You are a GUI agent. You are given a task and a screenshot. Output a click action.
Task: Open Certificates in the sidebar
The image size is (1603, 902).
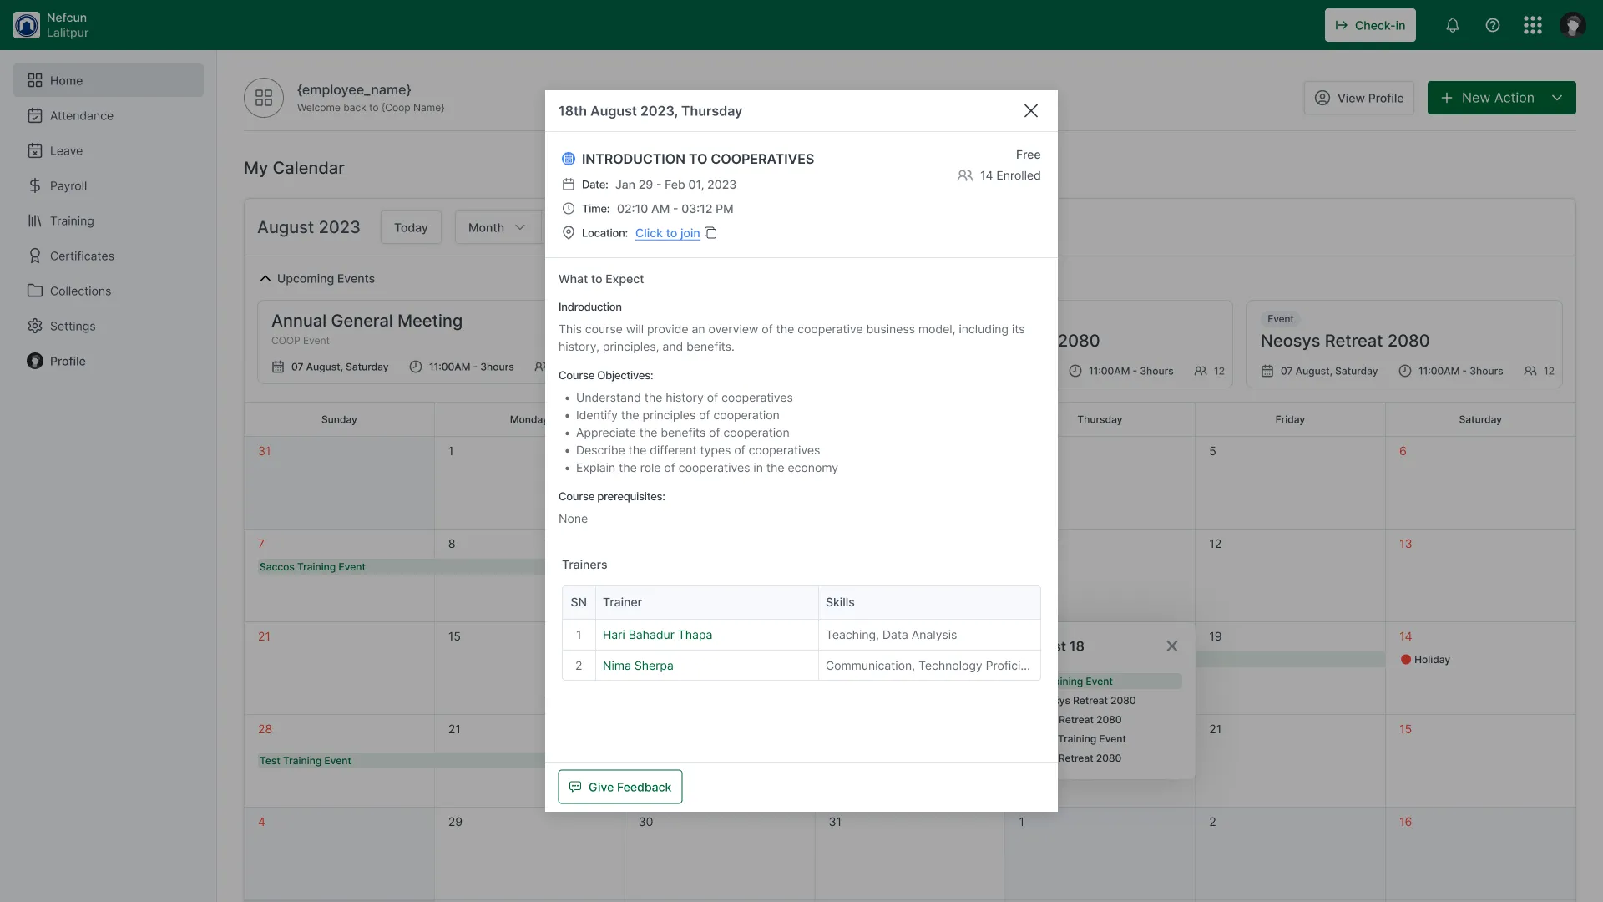click(x=109, y=256)
